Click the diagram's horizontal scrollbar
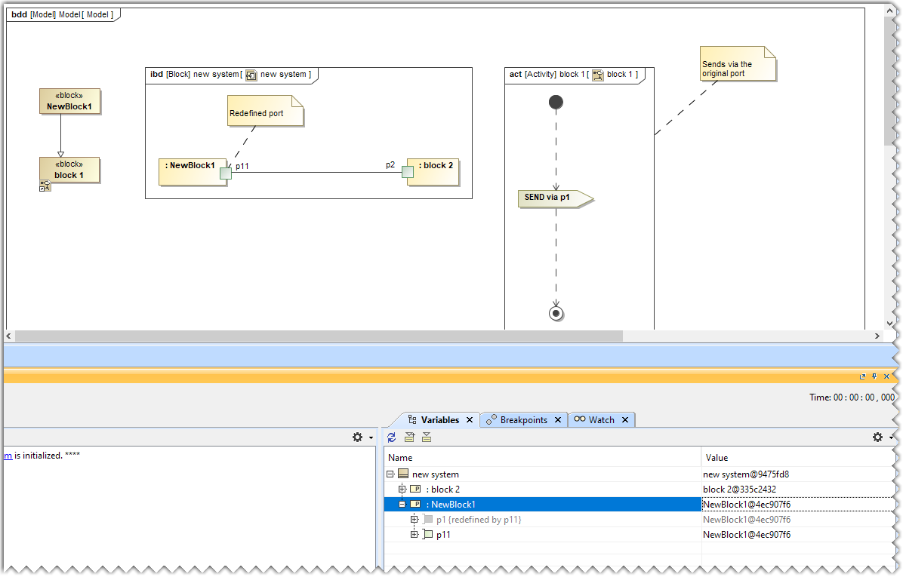The width and height of the screenshot is (903, 577). point(302,336)
